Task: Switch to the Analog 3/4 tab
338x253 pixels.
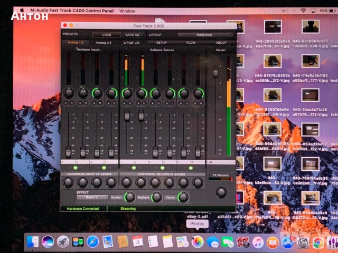Action: coord(104,43)
